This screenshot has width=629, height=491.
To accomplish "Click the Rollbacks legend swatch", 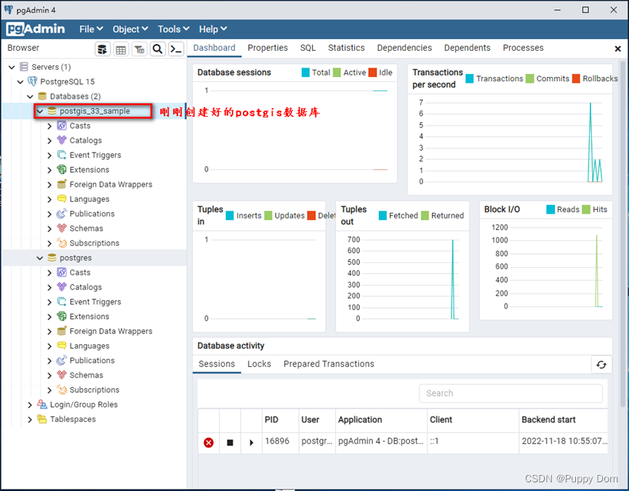I will pyautogui.click(x=576, y=78).
